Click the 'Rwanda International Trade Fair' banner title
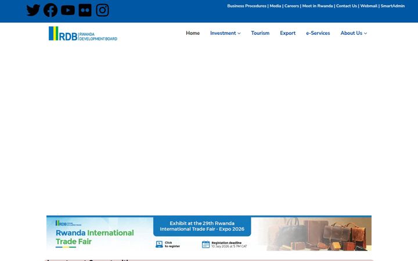Screen dimensions: 418x261 [95, 237]
